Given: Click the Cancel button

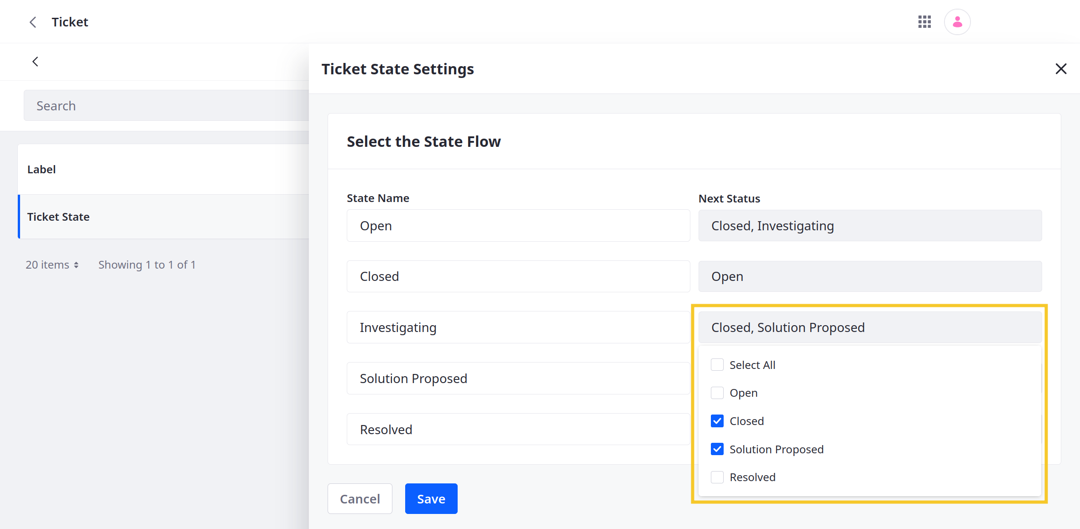Looking at the screenshot, I should [359, 499].
